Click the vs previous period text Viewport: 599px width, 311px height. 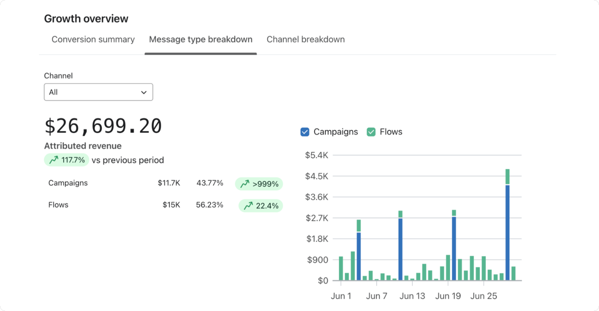click(x=128, y=160)
